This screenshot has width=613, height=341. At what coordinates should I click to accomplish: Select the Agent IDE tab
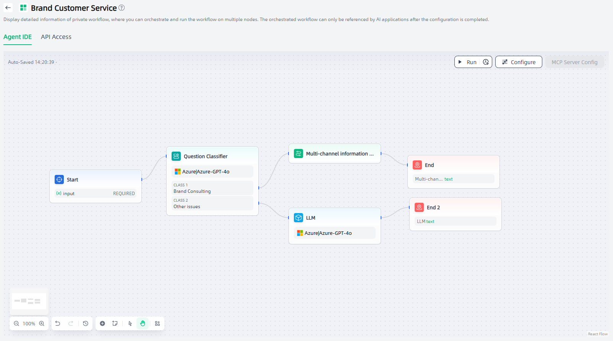(x=18, y=37)
